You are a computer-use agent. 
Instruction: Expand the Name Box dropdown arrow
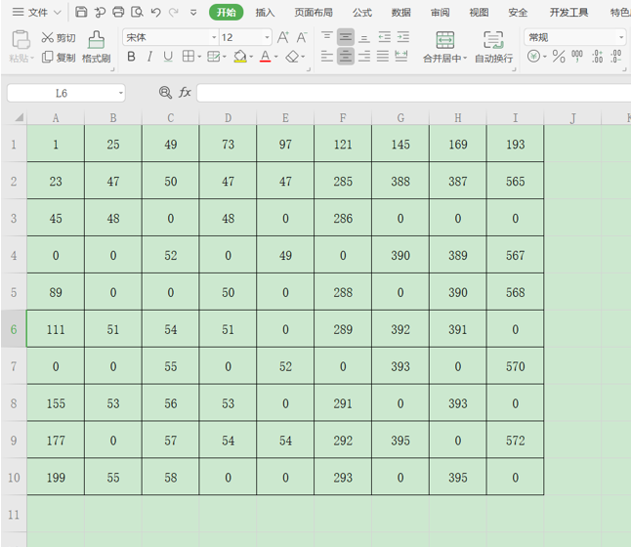tap(120, 94)
